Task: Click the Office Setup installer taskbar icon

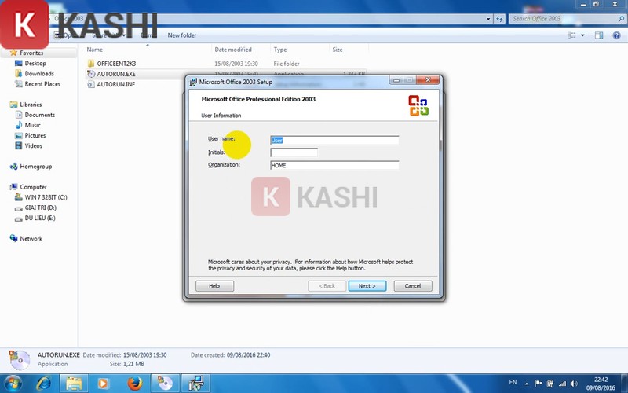Action: (x=195, y=383)
